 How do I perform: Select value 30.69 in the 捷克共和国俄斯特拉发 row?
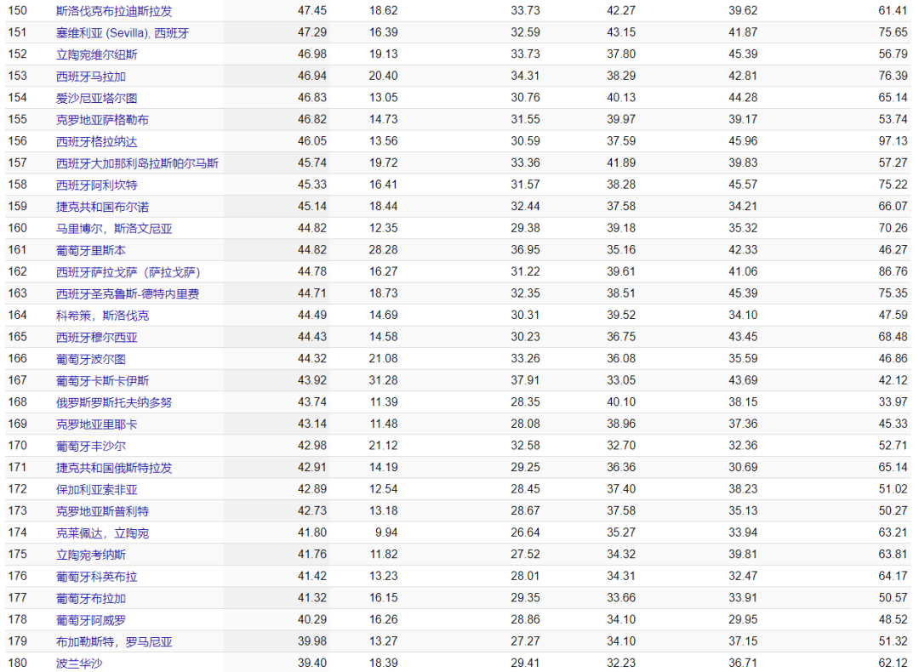[x=743, y=467]
